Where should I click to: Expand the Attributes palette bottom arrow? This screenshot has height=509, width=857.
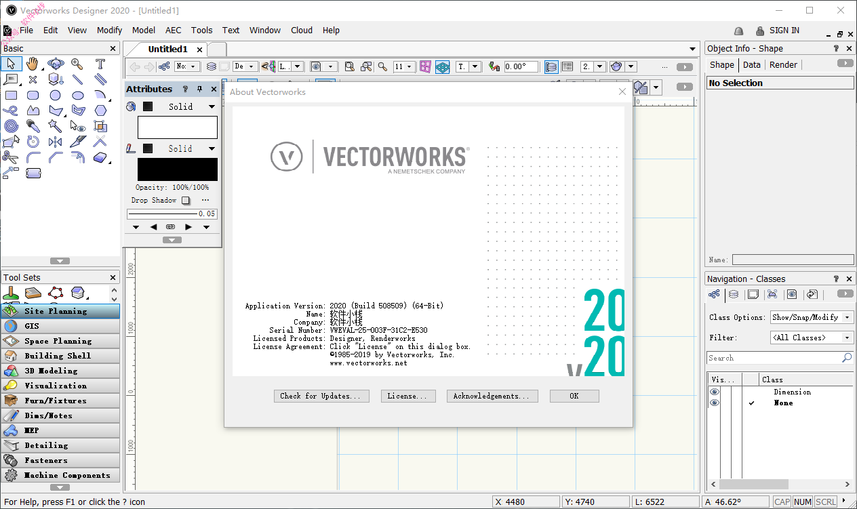[x=172, y=240]
